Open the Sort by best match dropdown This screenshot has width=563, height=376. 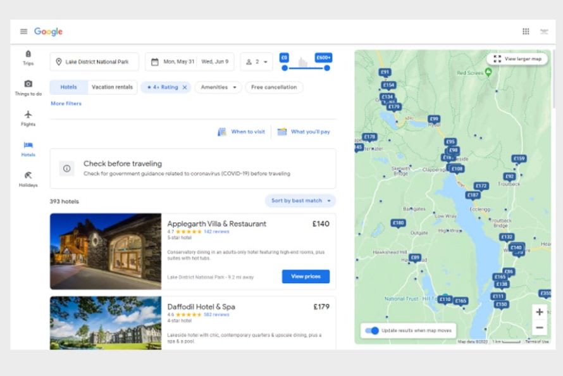click(300, 201)
